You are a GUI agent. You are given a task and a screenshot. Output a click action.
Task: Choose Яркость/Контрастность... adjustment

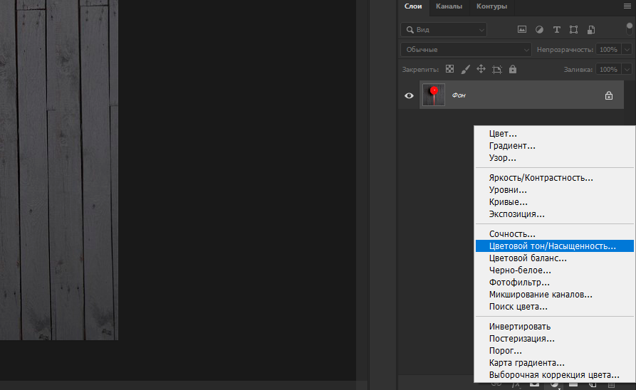[555, 178]
